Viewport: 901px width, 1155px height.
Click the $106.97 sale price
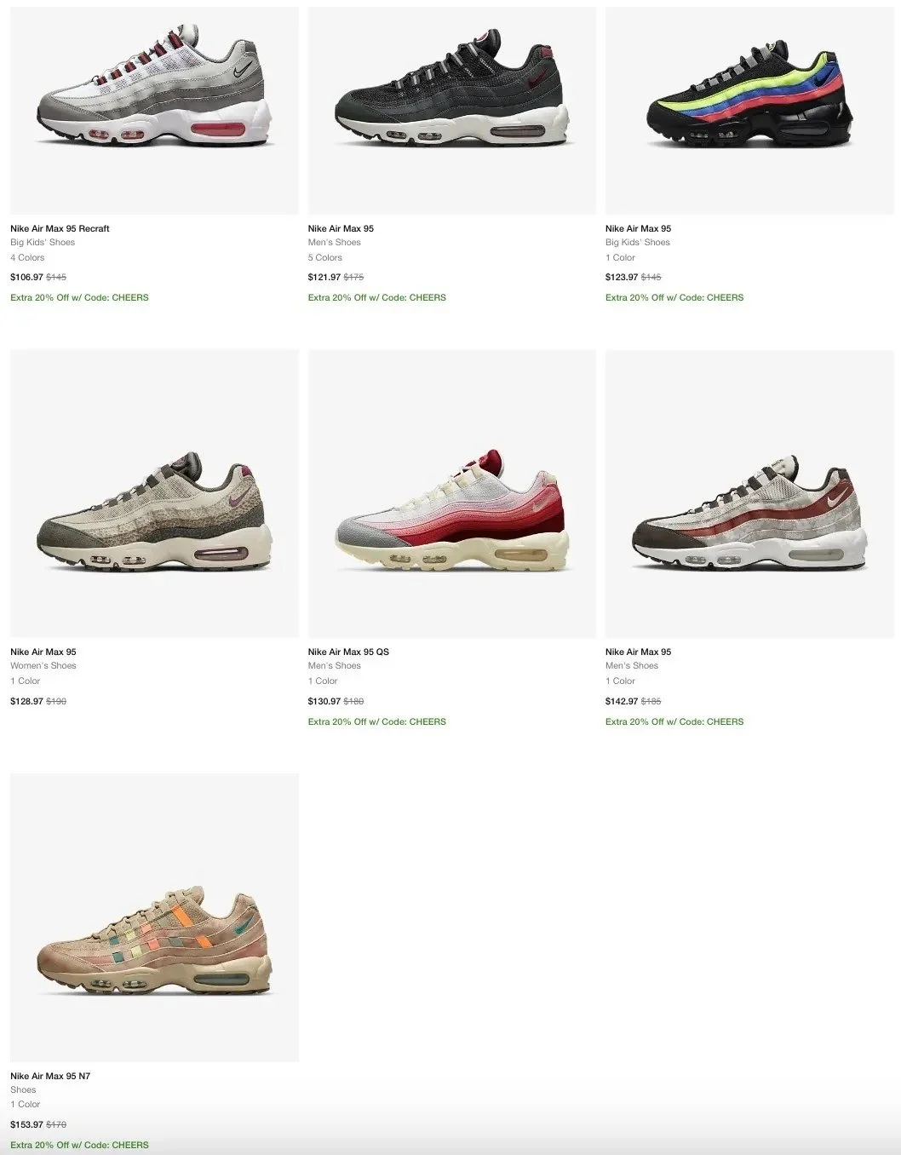pos(26,277)
